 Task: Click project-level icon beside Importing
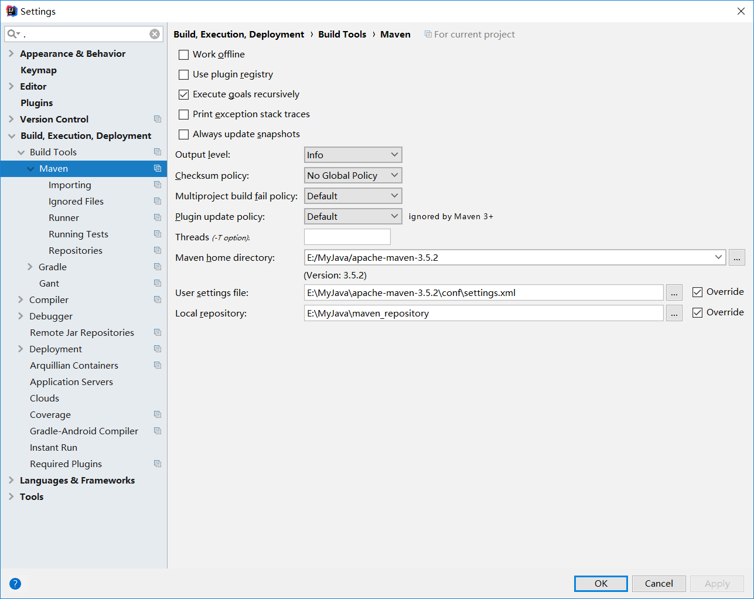click(x=158, y=185)
